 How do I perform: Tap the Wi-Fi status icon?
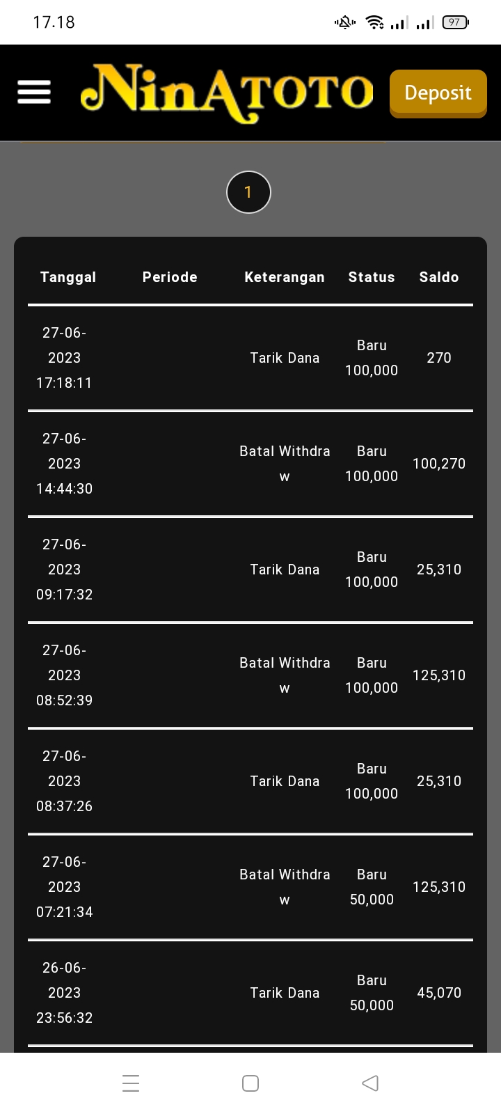[x=375, y=22]
